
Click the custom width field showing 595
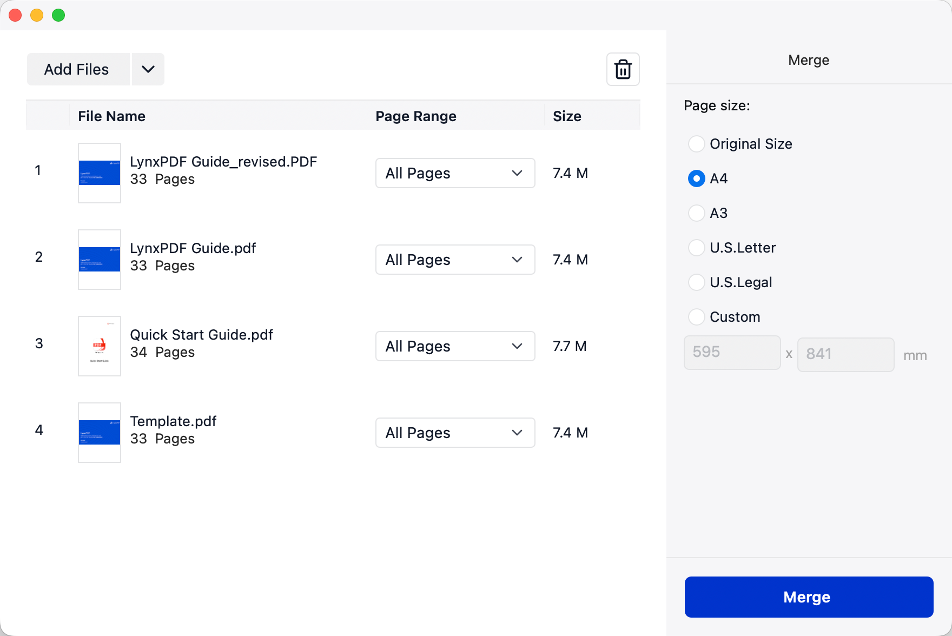coord(732,353)
